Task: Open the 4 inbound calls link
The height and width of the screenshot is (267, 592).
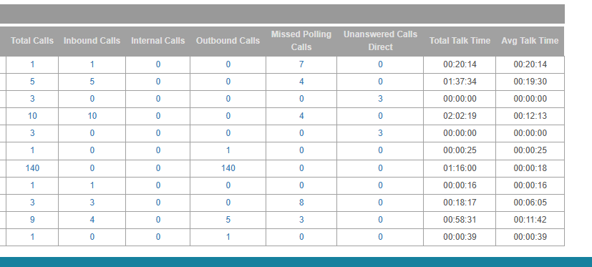Action: (92, 220)
